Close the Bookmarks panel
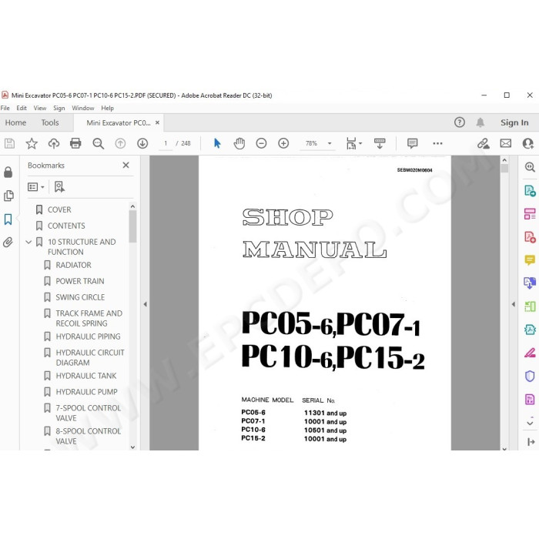 click(126, 166)
